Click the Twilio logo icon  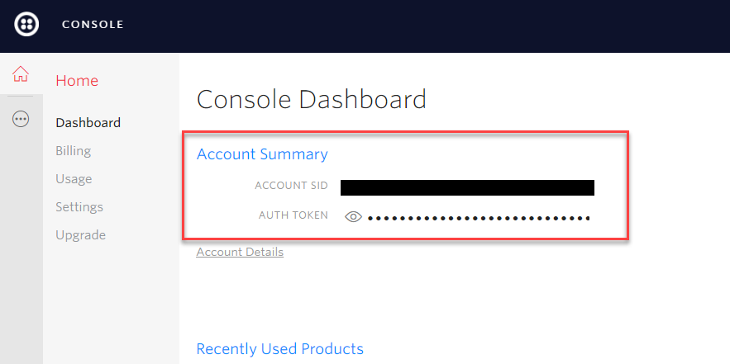pos(26,24)
